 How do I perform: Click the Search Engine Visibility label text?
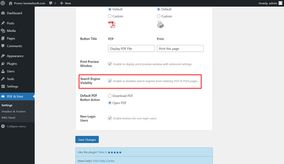click(90, 81)
